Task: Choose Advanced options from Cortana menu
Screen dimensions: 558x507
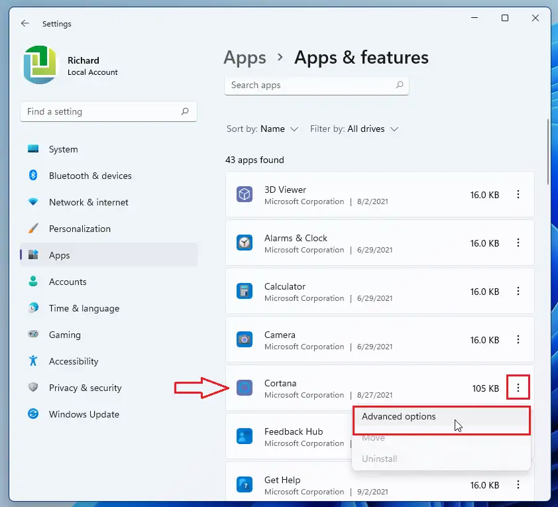Action: [441, 417]
